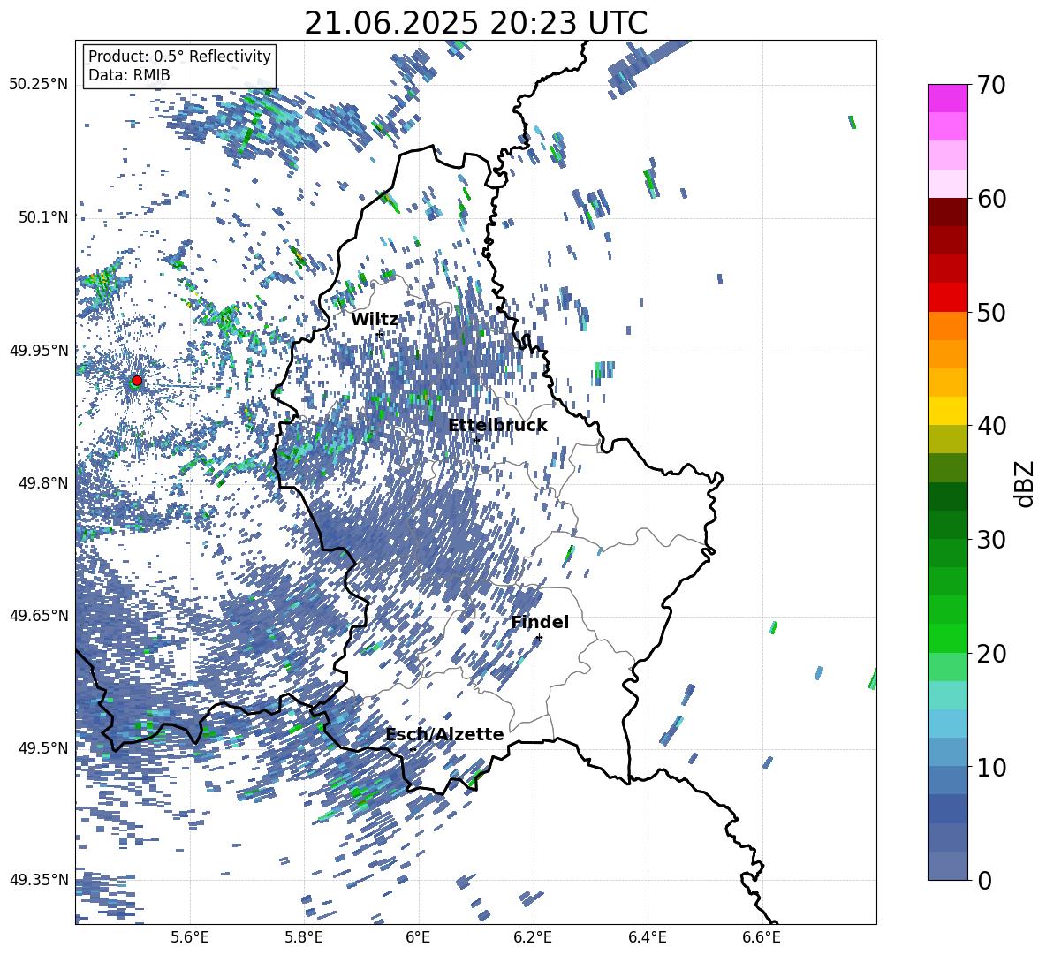Click the bright red 50 dBZ colorbar segment
Image resolution: width=1046 pixels, height=955 pixels.
[x=947, y=298]
